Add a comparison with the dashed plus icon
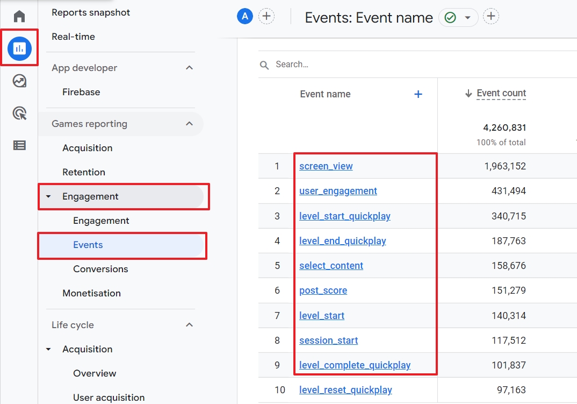 coord(266,16)
